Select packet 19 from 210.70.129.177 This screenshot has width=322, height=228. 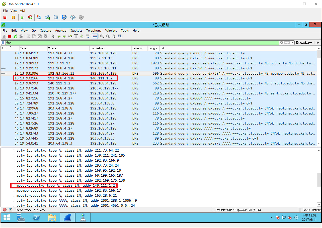coord(159,93)
